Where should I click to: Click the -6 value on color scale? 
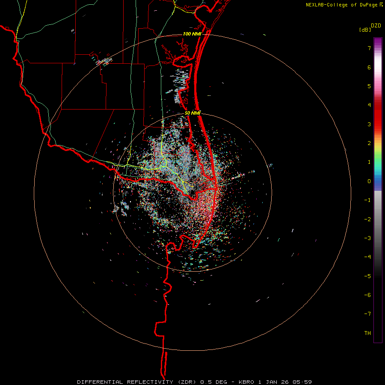367,295
